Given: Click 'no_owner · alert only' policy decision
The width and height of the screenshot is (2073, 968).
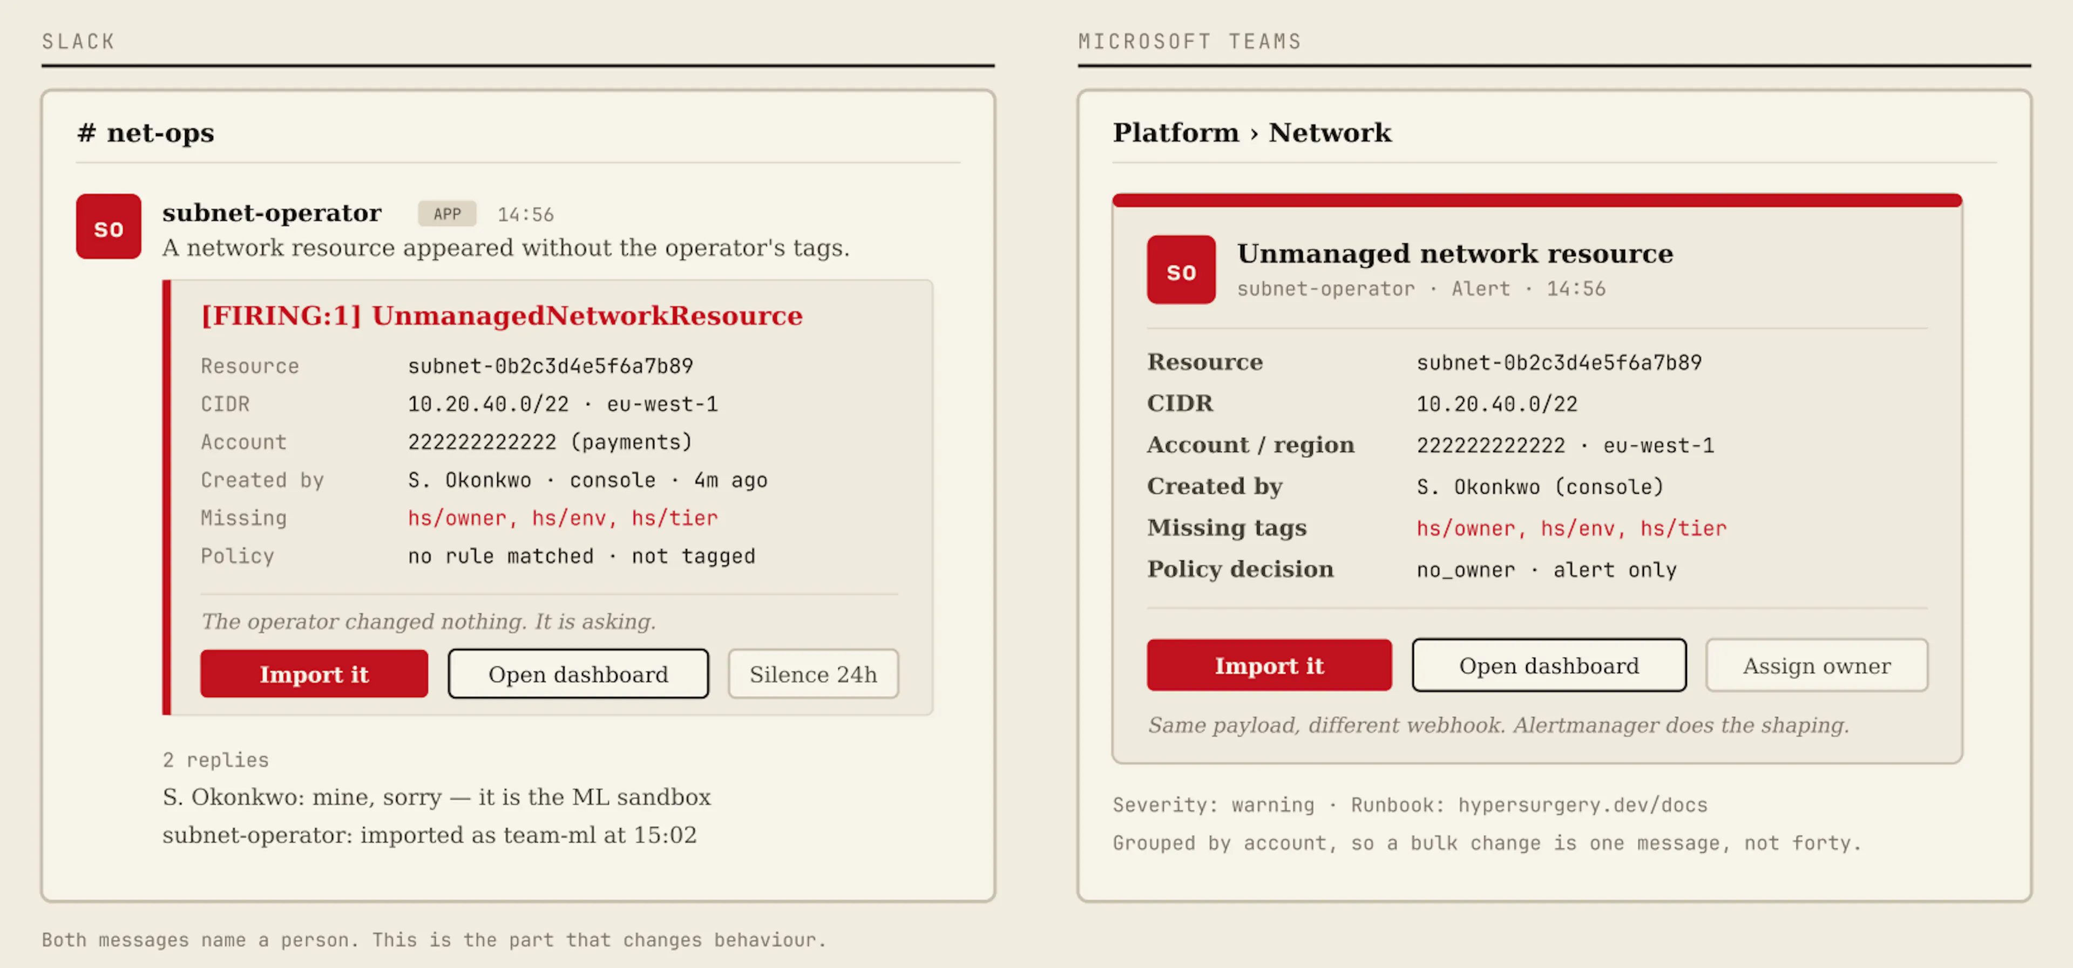Looking at the screenshot, I should (x=1547, y=570).
